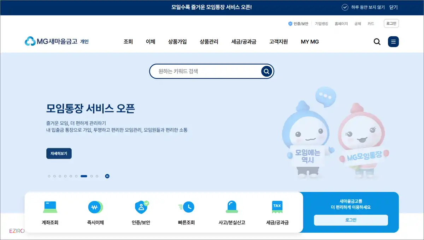Click the search icon inside the keyword bar
Screen dimensions: 424x240
266,71
